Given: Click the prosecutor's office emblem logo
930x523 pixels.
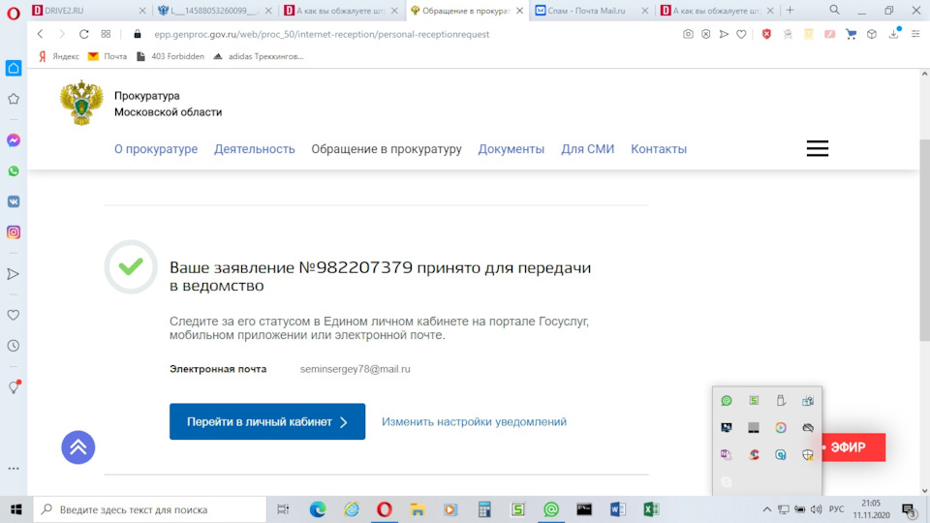Looking at the screenshot, I should click(x=81, y=104).
